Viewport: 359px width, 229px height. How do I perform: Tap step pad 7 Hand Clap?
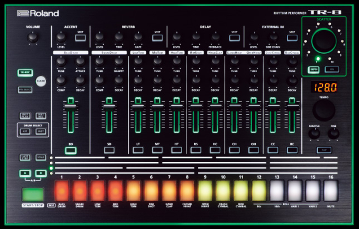(169, 190)
